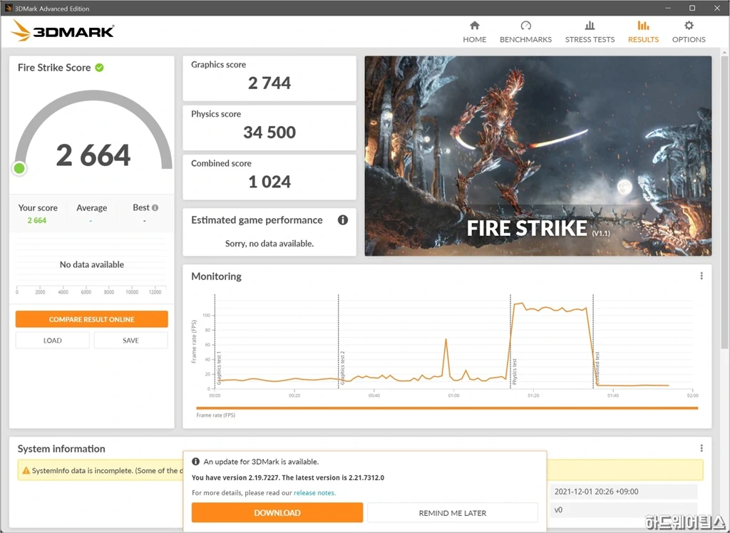Click the 3DMARK logo

[63, 31]
